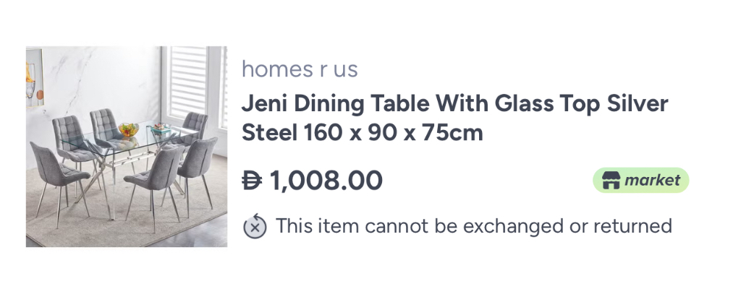Click 'This item cannot be exchanged or returned'
The height and width of the screenshot is (302, 741).
click(x=474, y=226)
